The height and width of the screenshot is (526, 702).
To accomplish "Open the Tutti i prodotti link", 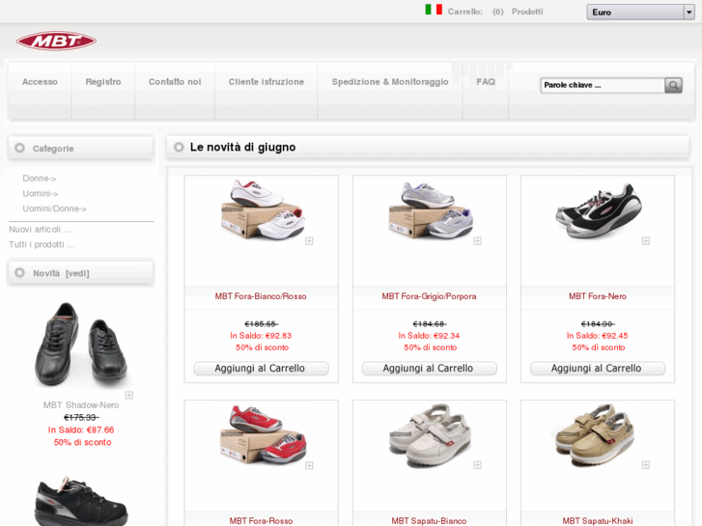I will pyautogui.click(x=42, y=244).
